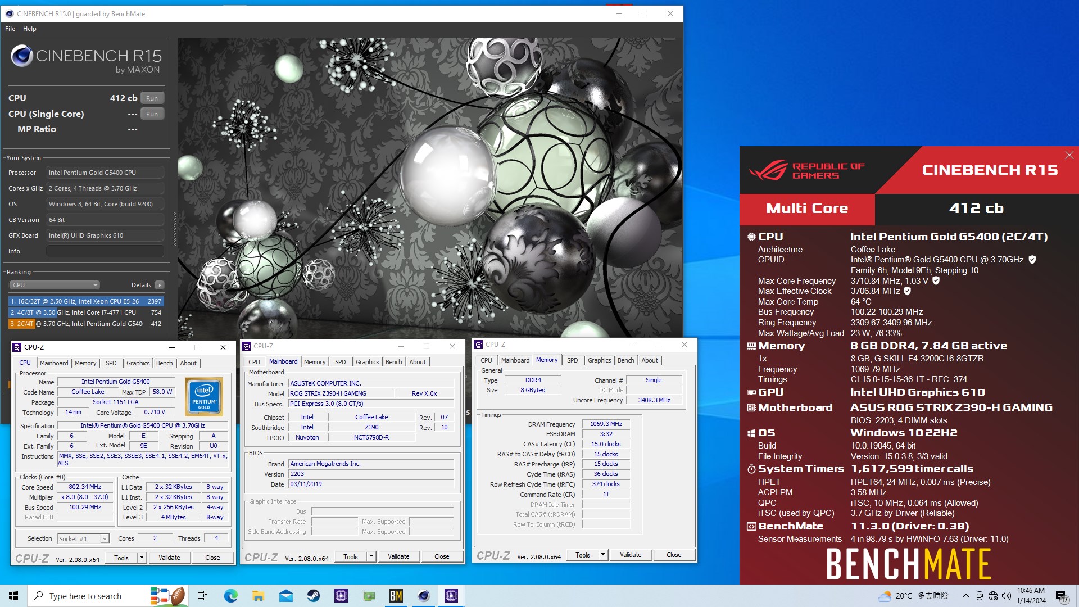Expand Tools arrow in CPU-Z CPU-tab window
This screenshot has height=607, width=1079.
click(x=142, y=558)
